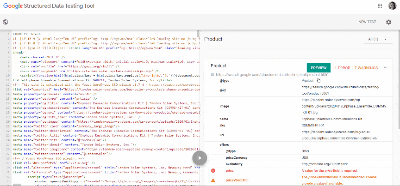This screenshot has width=400, height=186.
Task: Click the product ID URL line under Product
Action: pos(269,75)
